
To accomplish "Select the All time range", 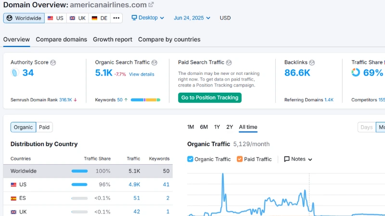I will [248, 127].
